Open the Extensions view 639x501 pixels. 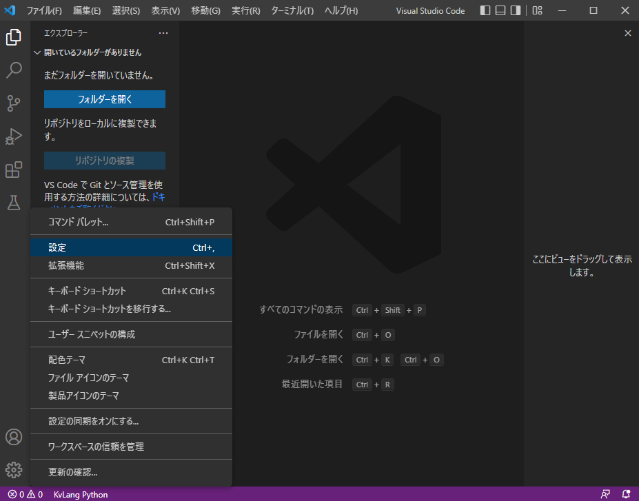click(x=14, y=170)
